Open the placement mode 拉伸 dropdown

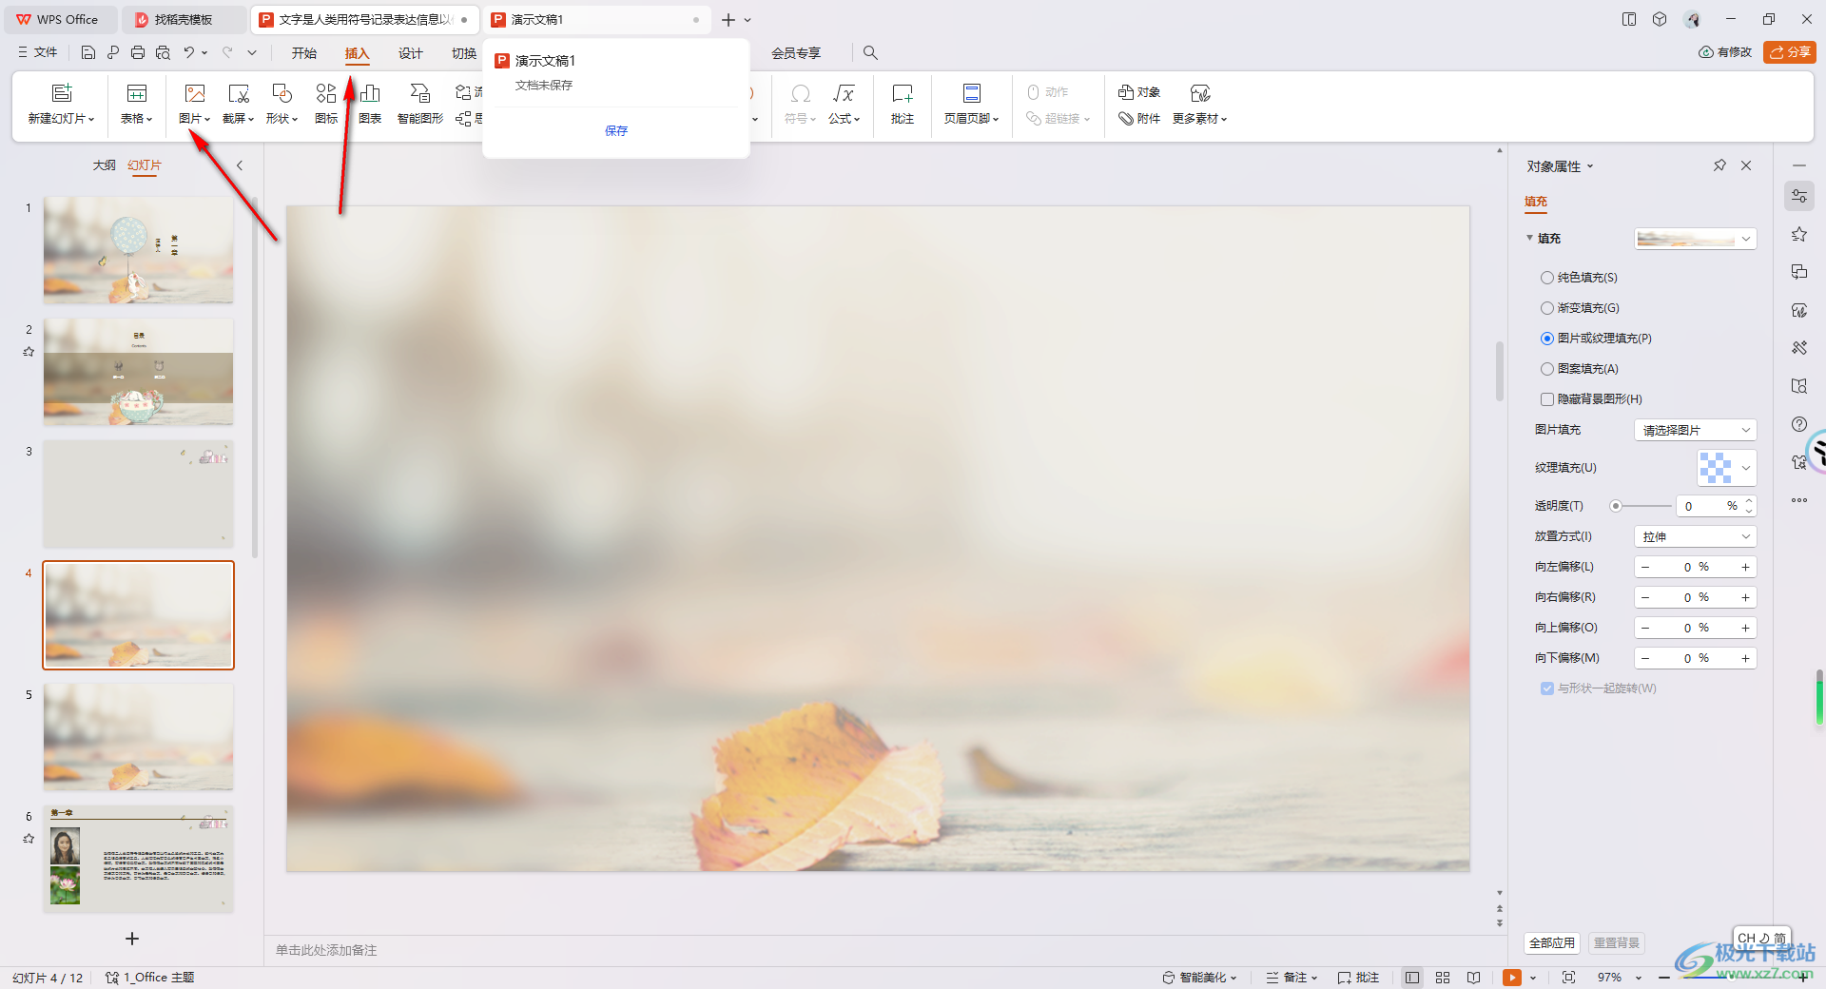pyautogui.click(x=1696, y=536)
